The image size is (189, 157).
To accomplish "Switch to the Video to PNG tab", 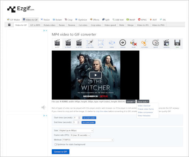I will 158,25.
